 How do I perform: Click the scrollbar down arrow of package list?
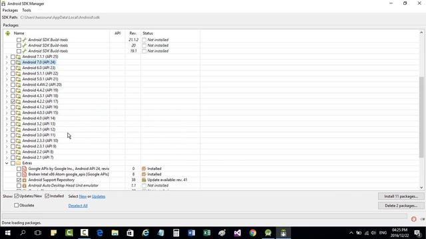point(421,187)
